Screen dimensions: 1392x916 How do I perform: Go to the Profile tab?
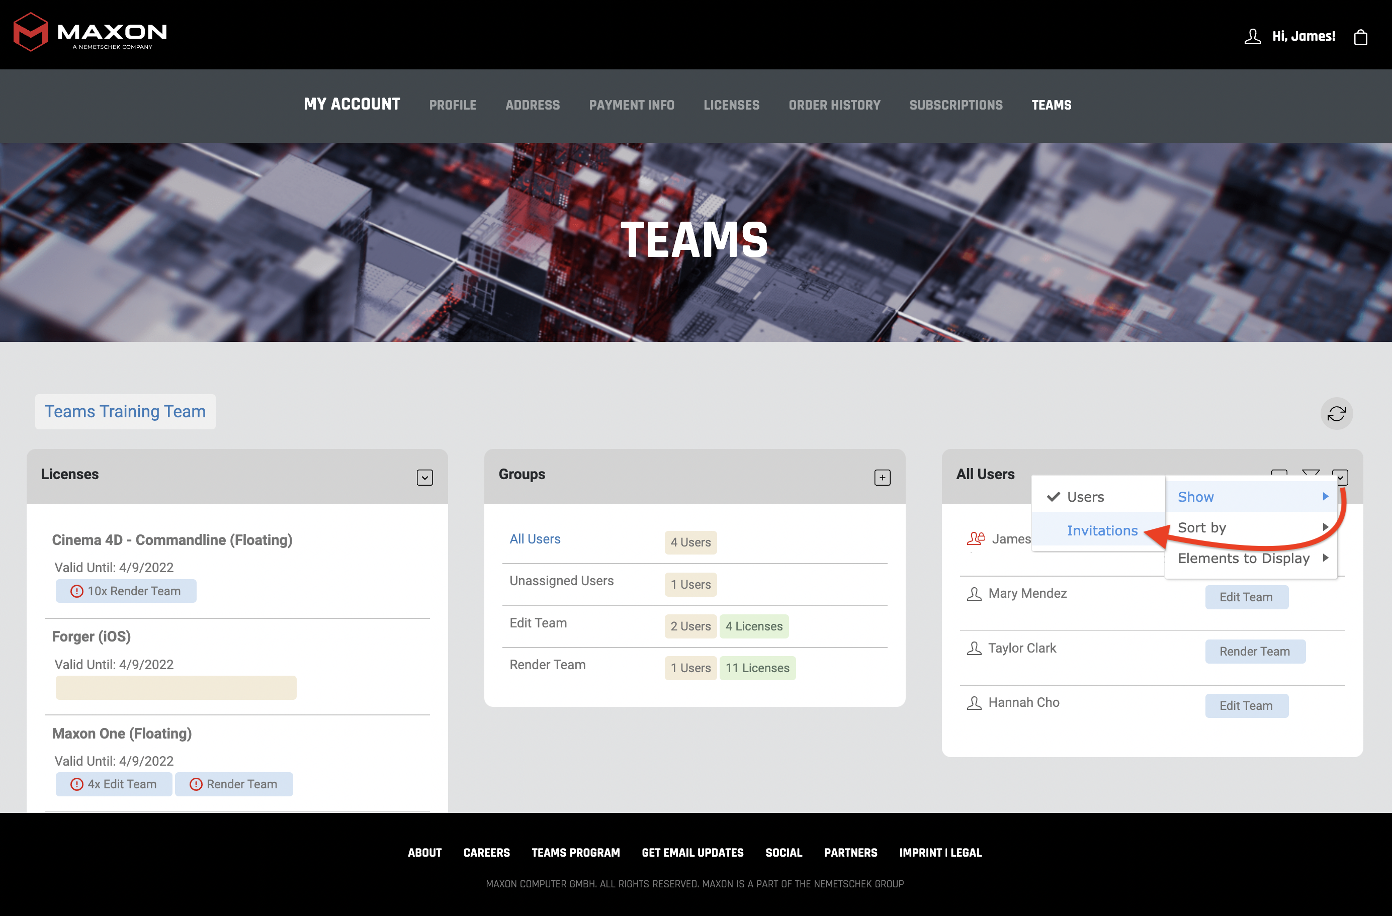coord(453,105)
